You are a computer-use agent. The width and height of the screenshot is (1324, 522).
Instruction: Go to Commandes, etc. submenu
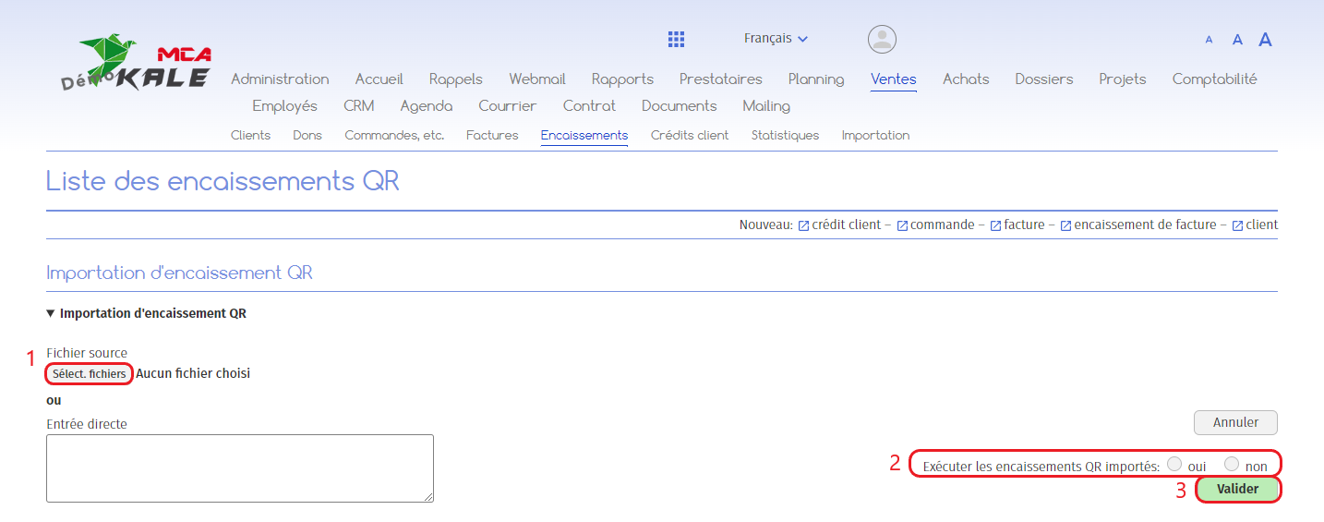pos(394,135)
